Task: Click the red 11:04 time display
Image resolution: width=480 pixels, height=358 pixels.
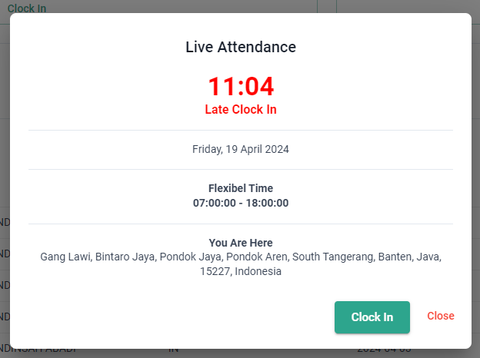Action: 241,87
